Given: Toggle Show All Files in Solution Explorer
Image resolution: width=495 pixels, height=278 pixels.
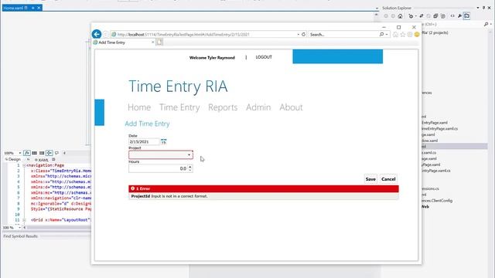Looking at the screenshot, I should 442,16.
